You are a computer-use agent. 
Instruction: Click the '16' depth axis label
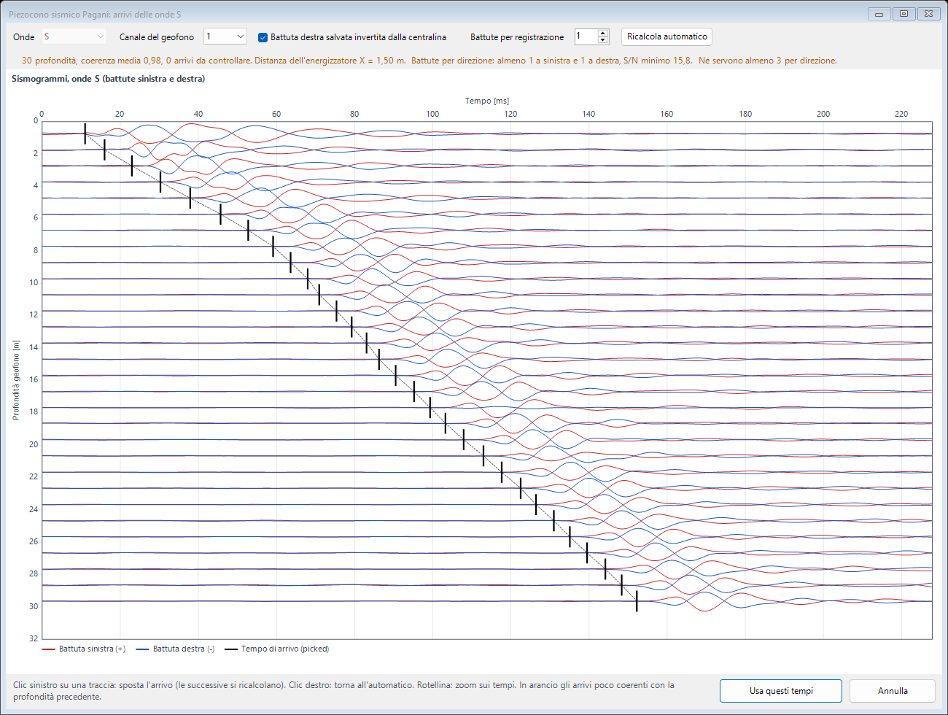(x=34, y=379)
